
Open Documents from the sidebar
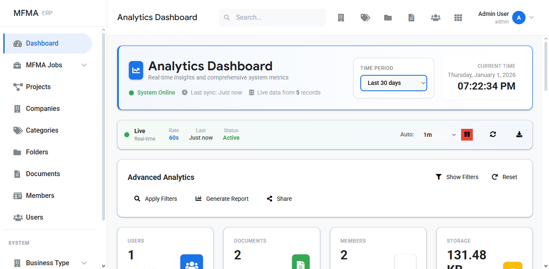point(43,174)
